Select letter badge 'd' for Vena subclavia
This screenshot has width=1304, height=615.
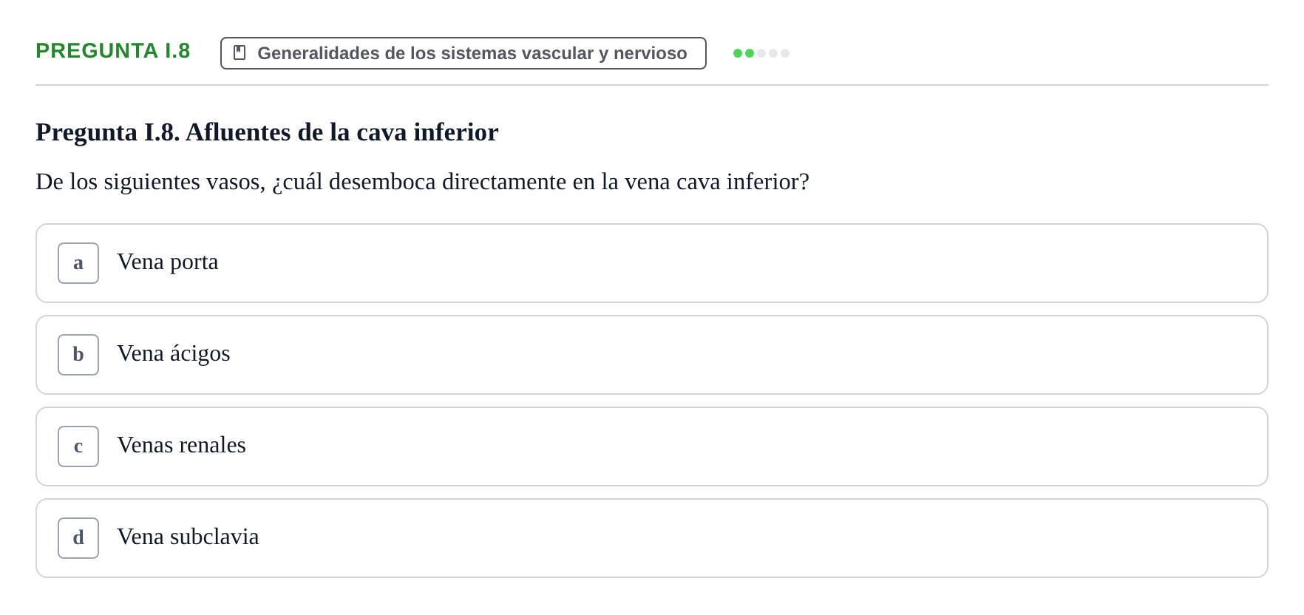[78, 538]
